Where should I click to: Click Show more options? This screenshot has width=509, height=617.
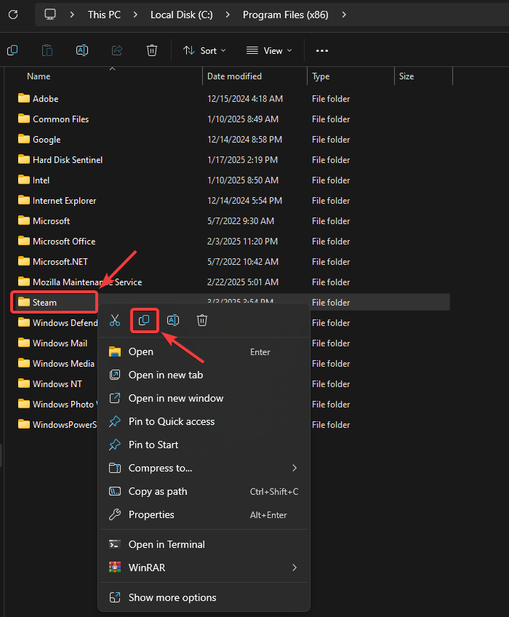click(x=172, y=597)
